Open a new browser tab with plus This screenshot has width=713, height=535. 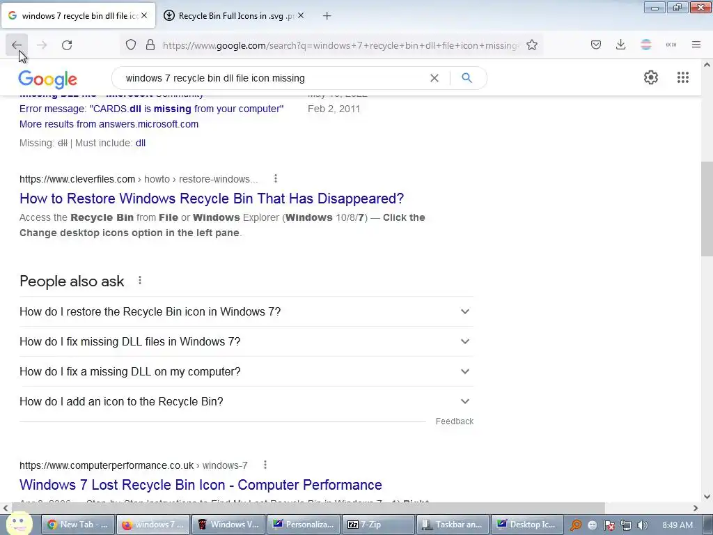point(327,16)
